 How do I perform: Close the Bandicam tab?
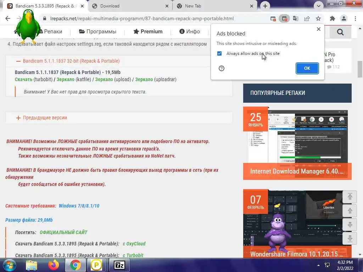pos(82,6)
